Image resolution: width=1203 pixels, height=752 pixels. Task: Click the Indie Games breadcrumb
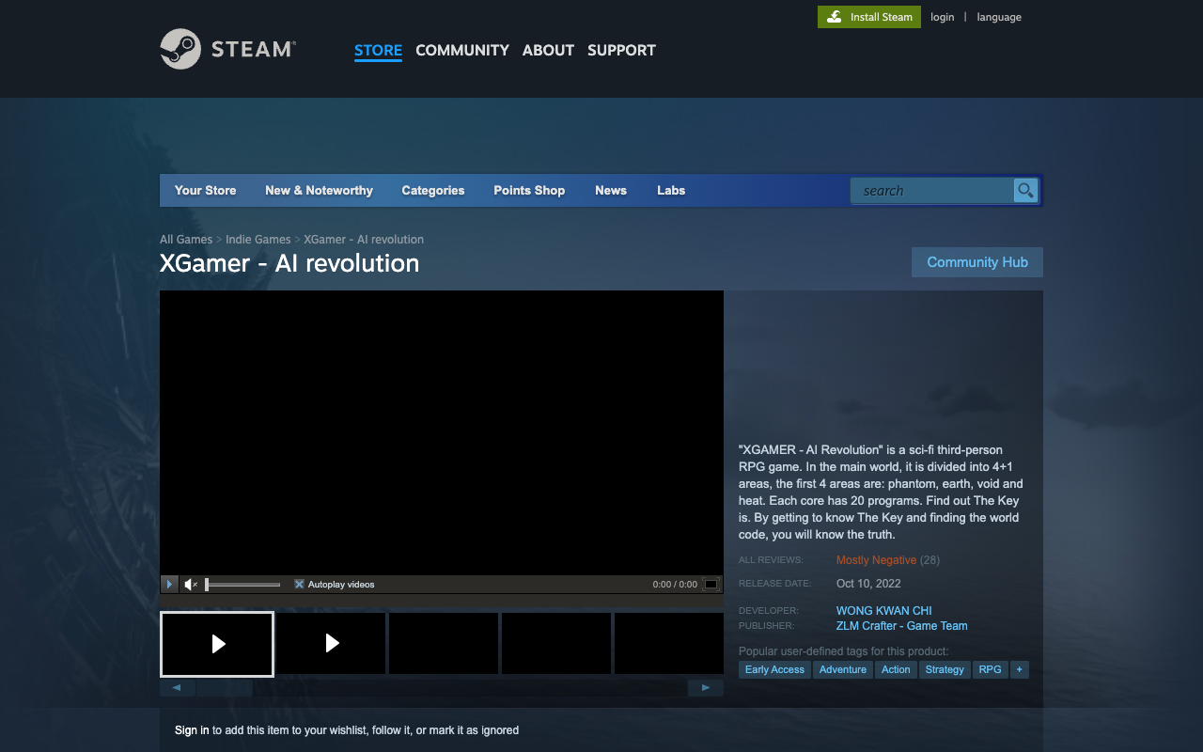click(258, 240)
